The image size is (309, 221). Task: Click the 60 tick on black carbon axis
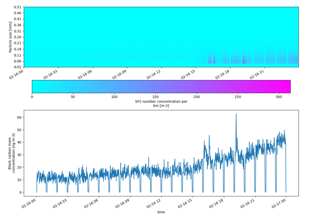19,117
